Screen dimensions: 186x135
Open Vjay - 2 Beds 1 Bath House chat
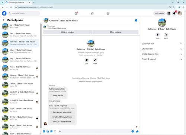pyautogui.click(x=20, y=60)
